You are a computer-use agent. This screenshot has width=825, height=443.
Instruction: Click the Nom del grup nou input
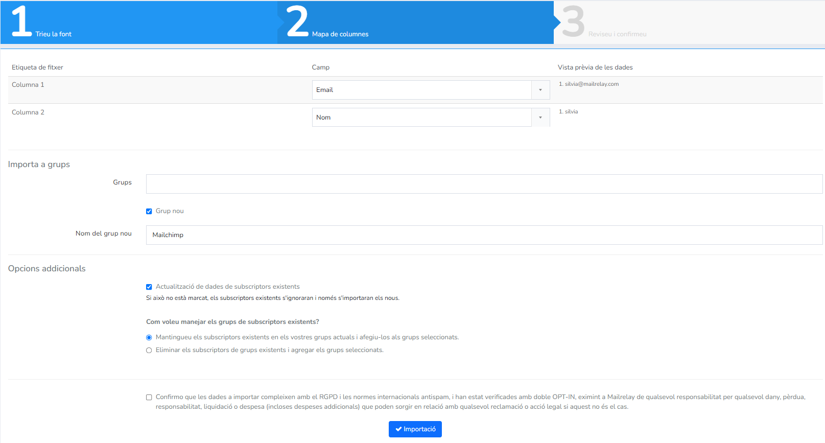click(x=484, y=235)
